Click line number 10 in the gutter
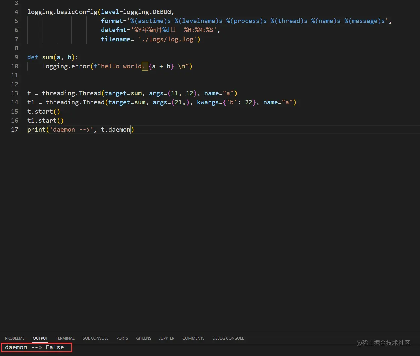The width and height of the screenshot is (420, 356). click(x=15, y=66)
